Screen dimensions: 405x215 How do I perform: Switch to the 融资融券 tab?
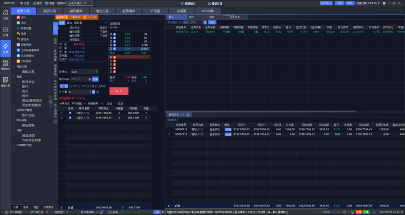(x=76, y=11)
